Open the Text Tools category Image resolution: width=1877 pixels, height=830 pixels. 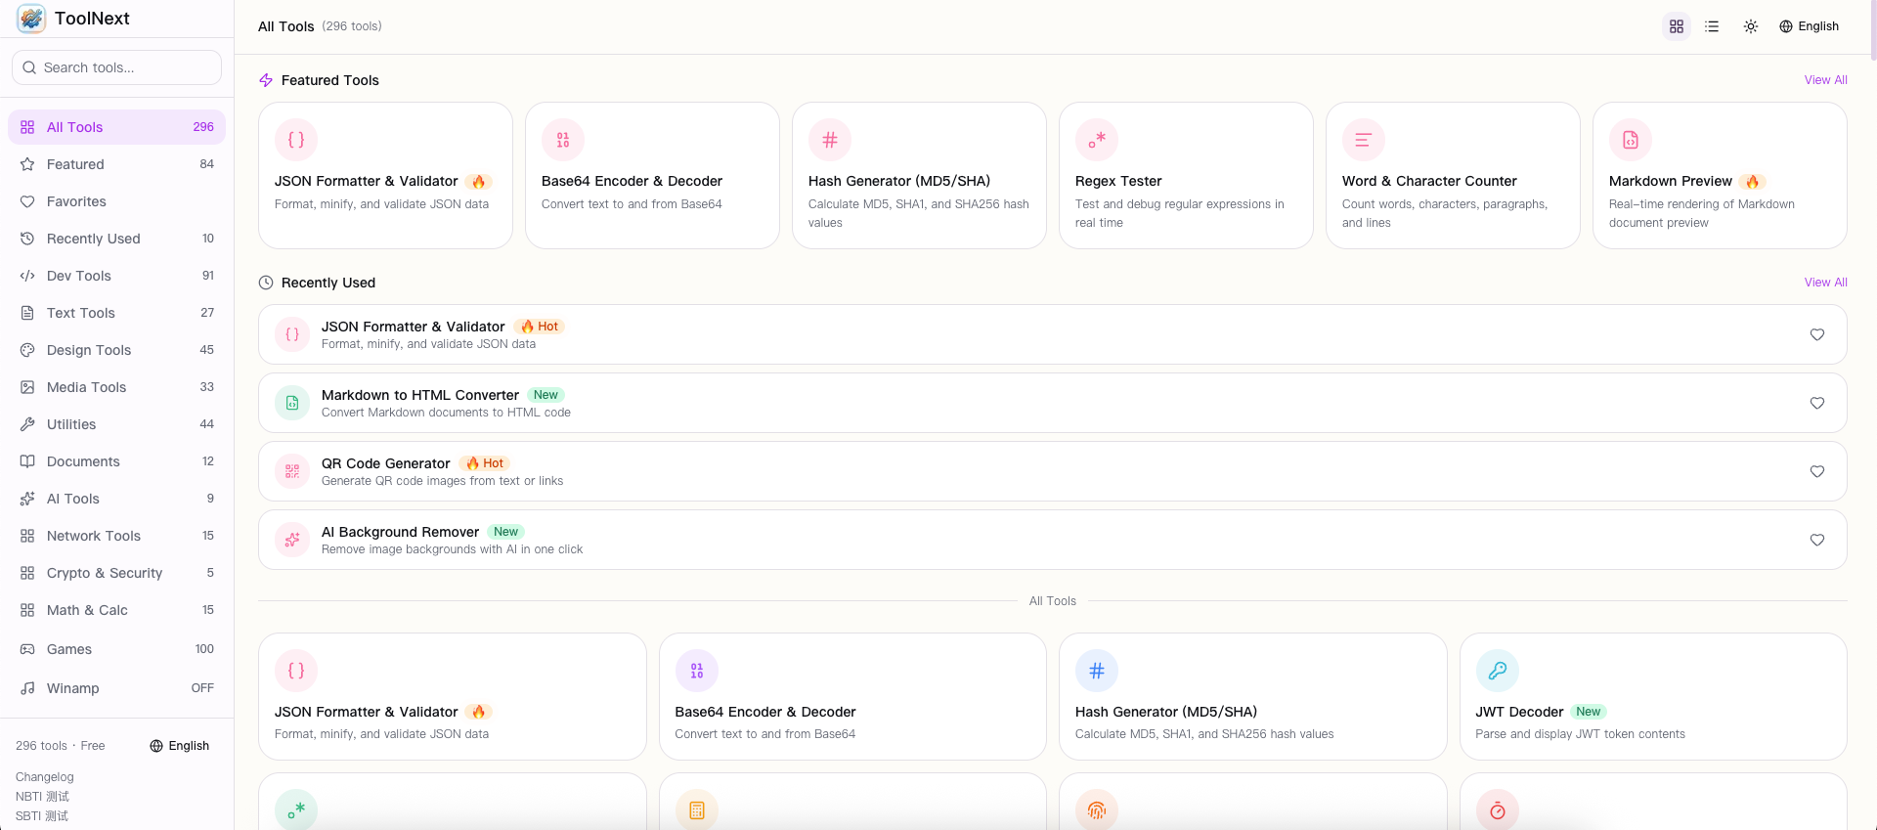tap(117, 313)
